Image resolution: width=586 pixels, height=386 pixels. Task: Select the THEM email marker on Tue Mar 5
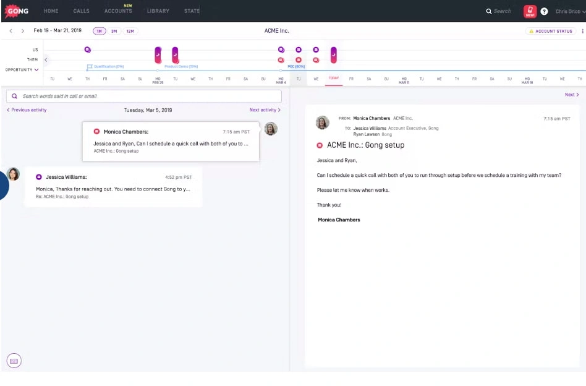click(x=299, y=60)
